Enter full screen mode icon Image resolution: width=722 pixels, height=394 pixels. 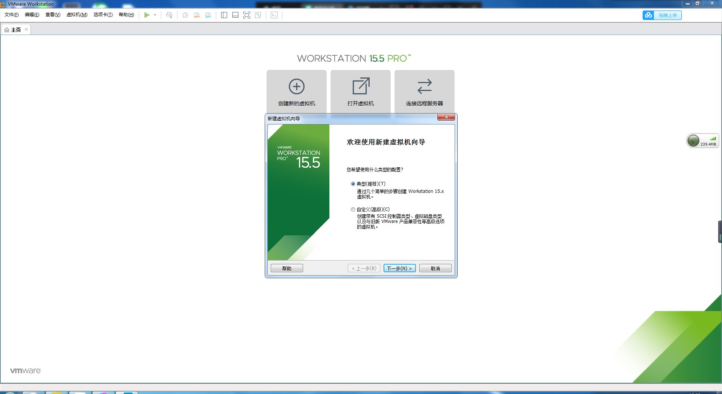[x=247, y=15]
